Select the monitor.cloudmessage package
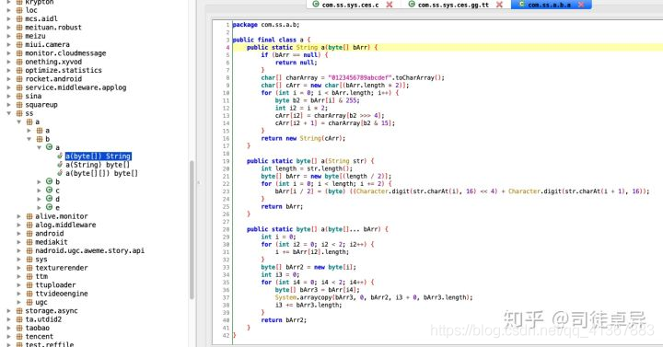663x347 pixels. 65,53
